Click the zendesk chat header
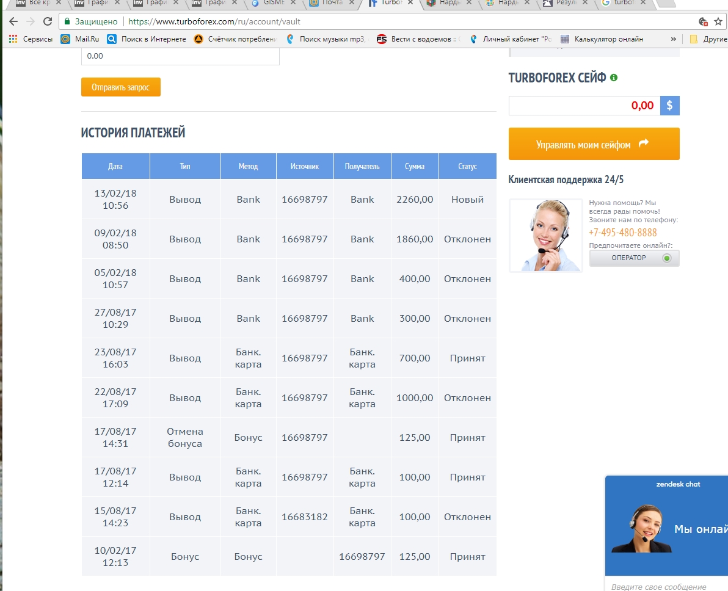The height and width of the screenshot is (591, 728). 678,484
